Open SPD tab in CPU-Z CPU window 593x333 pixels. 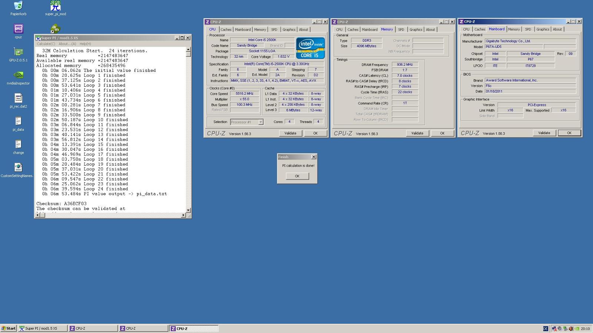[274, 30]
